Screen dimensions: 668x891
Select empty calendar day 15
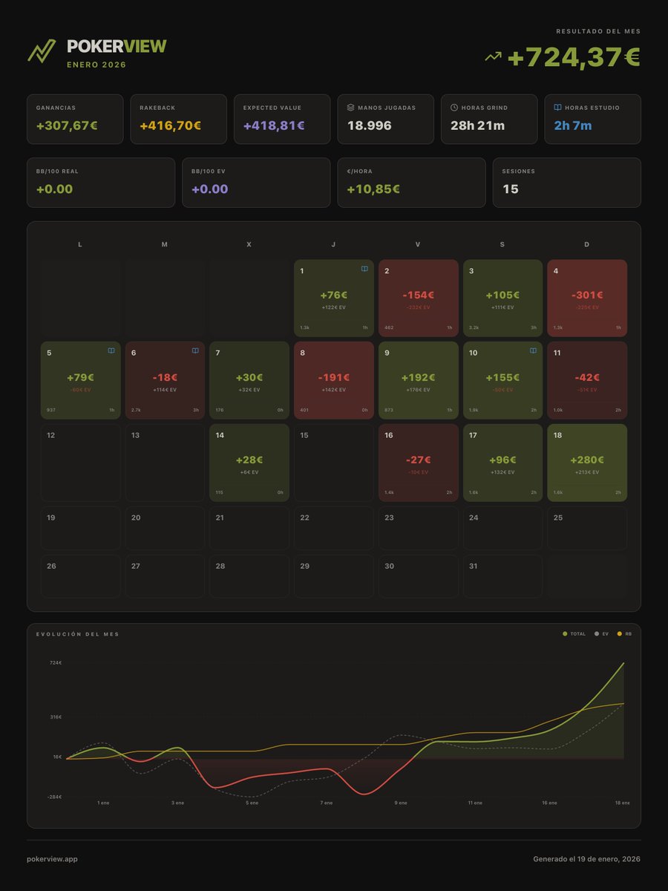tap(334, 463)
